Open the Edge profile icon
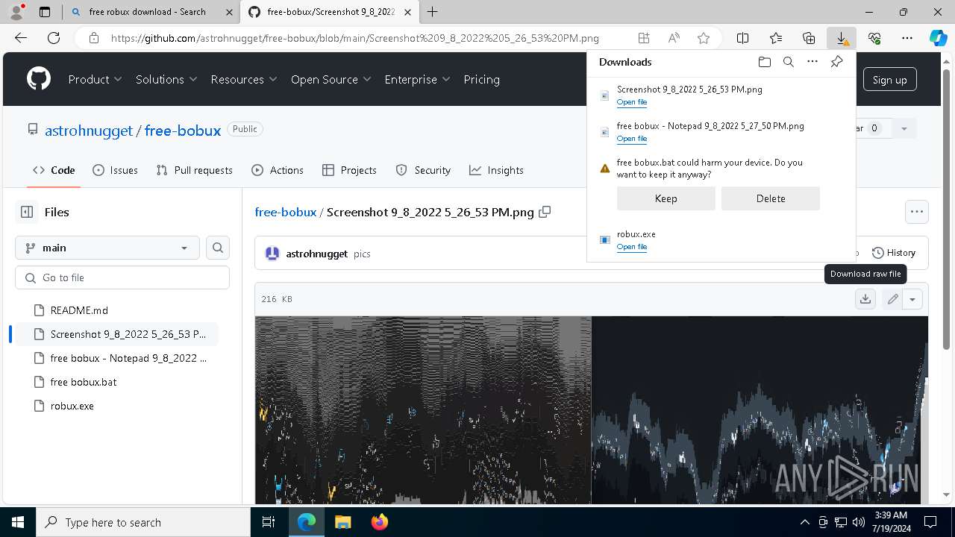This screenshot has width=955, height=537. coord(16,12)
